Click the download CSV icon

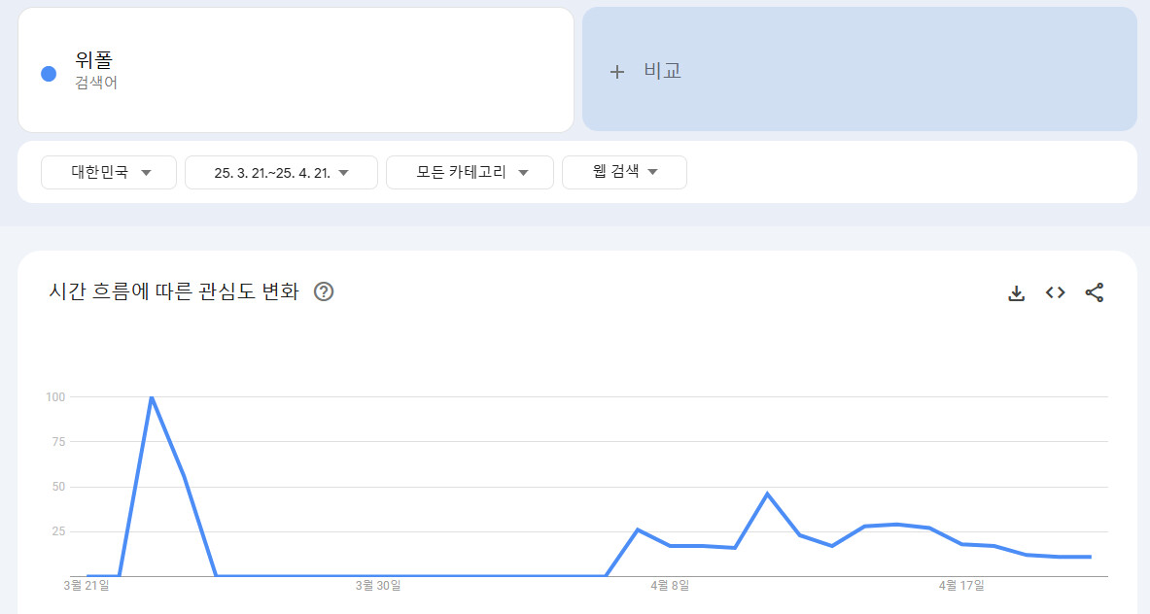click(x=1016, y=292)
